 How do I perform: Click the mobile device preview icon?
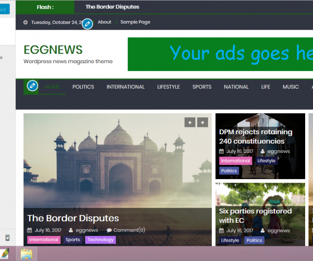click(x=7, y=238)
